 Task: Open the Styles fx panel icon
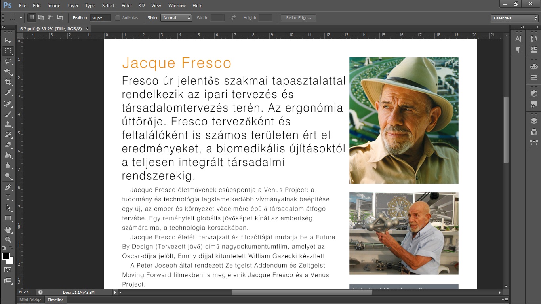click(534, 105)
